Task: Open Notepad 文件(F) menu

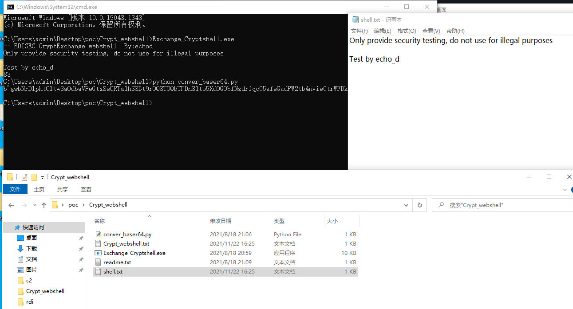Action: point(360,31)
